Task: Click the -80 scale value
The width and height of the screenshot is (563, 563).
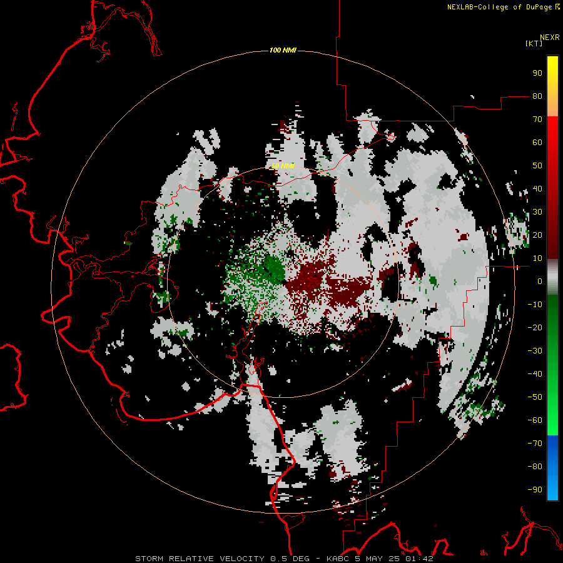Action: tap(535, 467)
